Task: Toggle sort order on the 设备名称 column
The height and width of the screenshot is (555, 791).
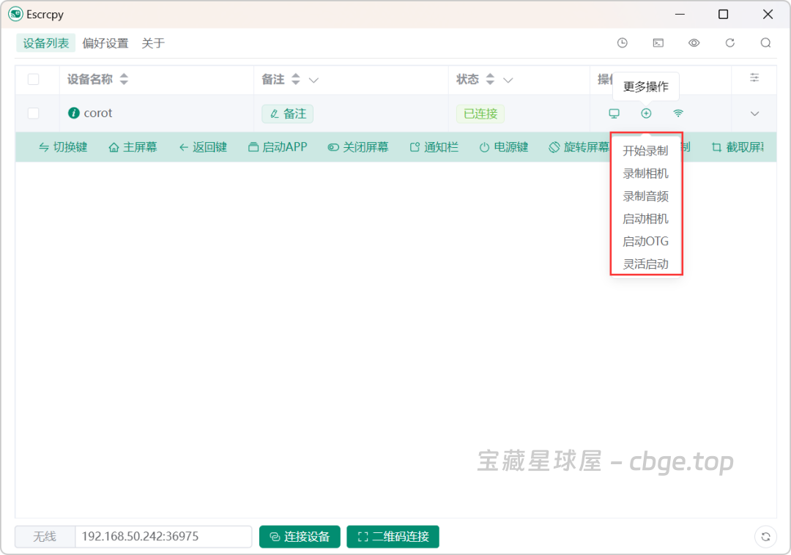Action: tap(124, 79)
